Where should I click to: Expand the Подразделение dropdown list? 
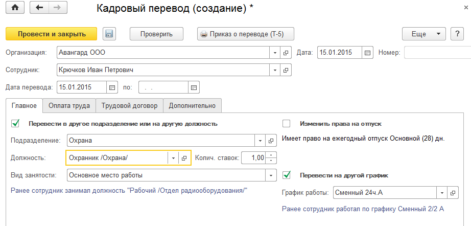(261, 141)
